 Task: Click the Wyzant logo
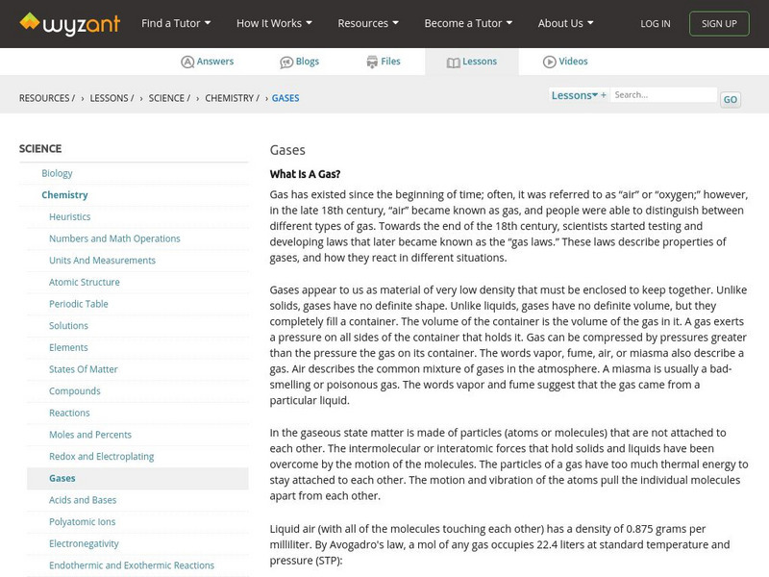[69, 22]
